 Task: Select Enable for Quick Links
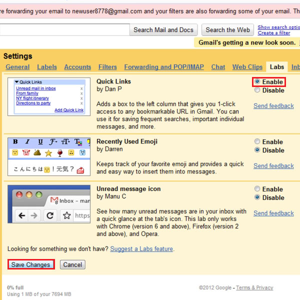[x=257, y=81]
